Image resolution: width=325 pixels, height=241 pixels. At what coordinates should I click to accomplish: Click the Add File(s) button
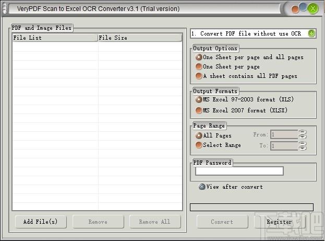click(x=41, y=222)
